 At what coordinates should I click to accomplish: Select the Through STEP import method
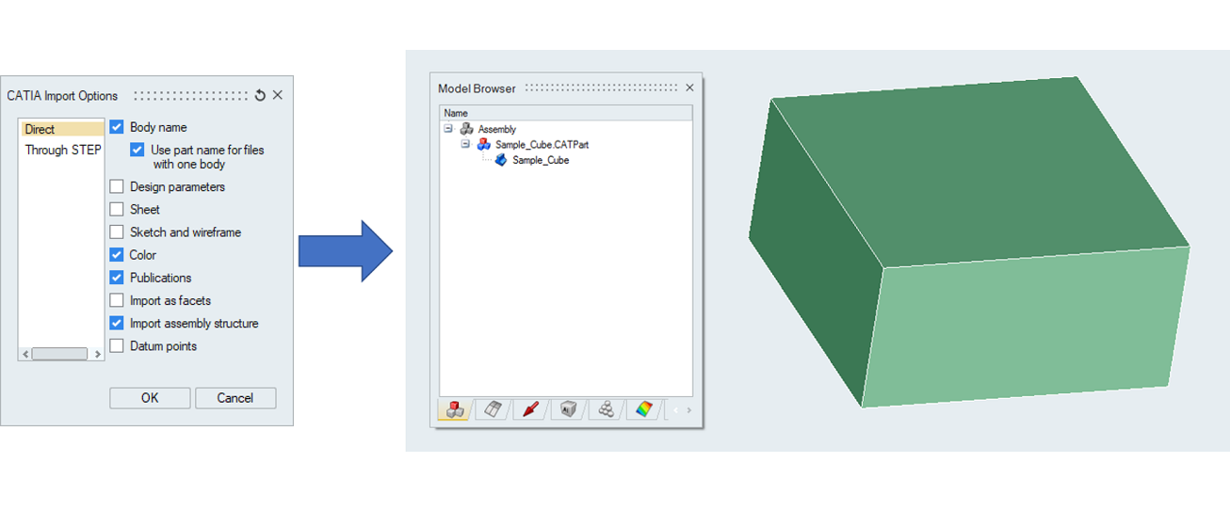[61, 150]
